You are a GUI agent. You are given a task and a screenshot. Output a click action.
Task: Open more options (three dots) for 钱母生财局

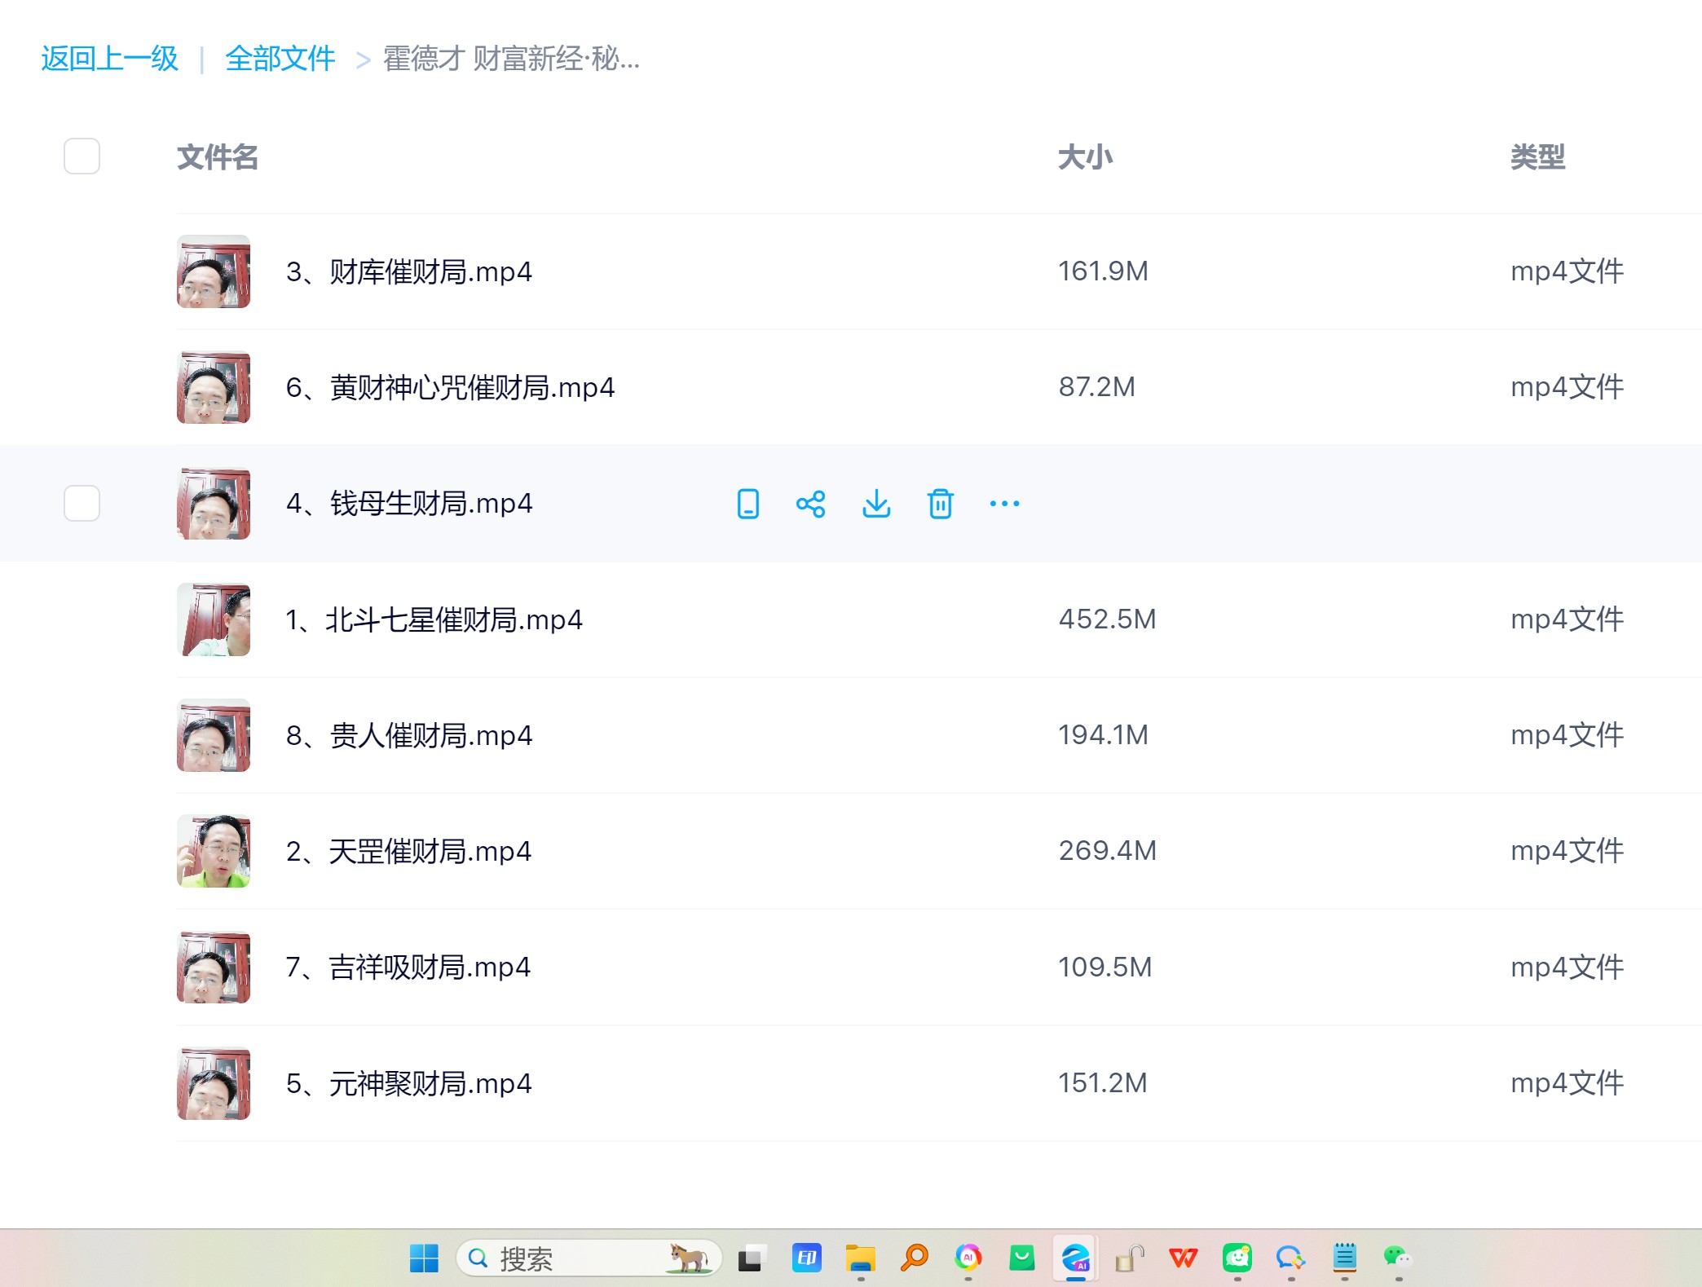pos(1004,504)
